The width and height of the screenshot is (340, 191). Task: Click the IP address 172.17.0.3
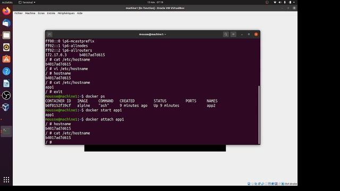click(x=56, y=55)
